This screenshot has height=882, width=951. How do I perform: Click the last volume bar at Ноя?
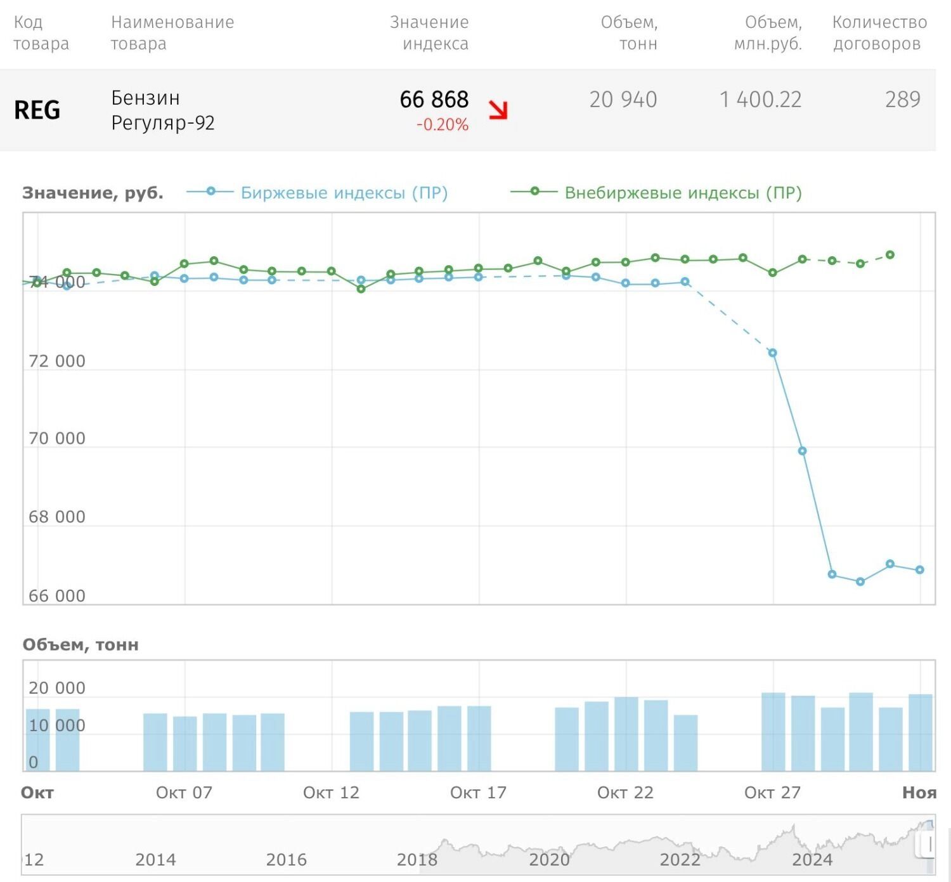920,732
